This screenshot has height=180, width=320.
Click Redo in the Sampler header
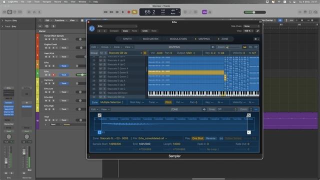tap(154, 31)
